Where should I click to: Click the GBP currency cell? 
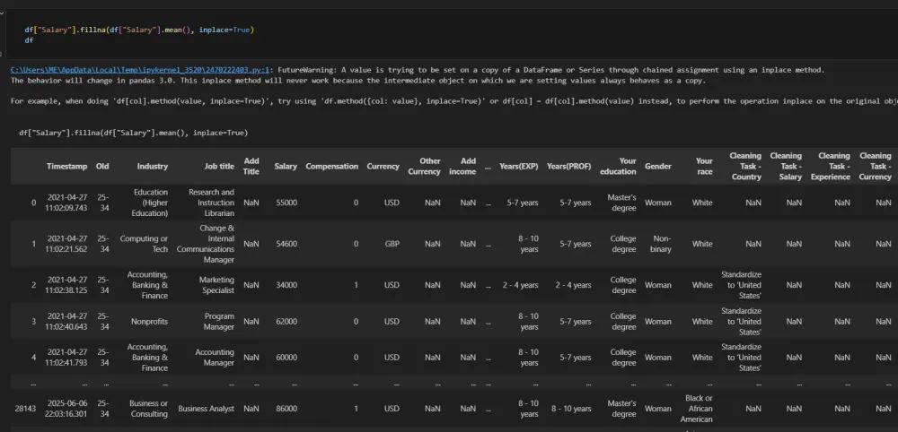pyautogui.click(x=392, y=244)
